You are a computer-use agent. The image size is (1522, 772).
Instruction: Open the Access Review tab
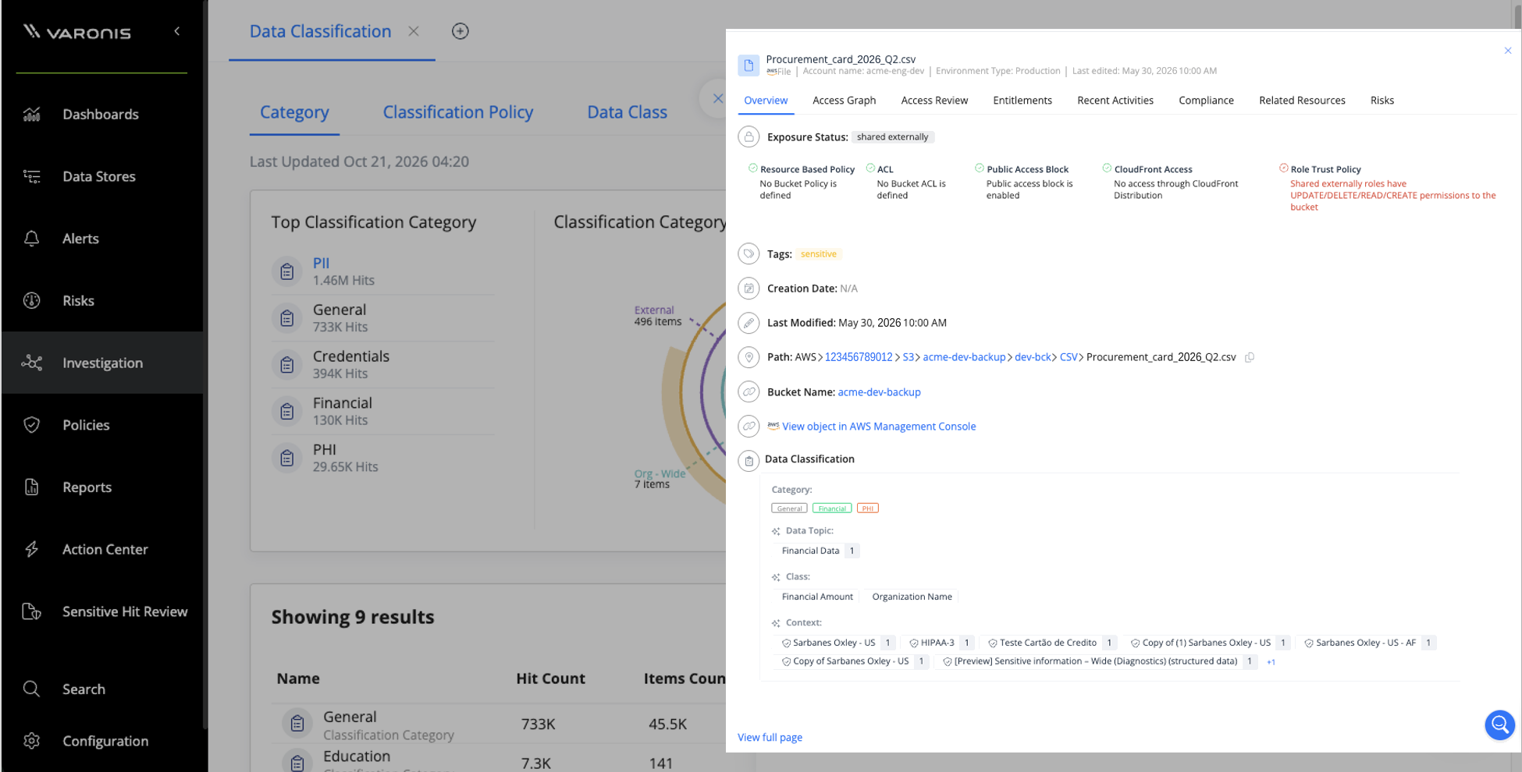pyautogui.click(x=934, y=101)
